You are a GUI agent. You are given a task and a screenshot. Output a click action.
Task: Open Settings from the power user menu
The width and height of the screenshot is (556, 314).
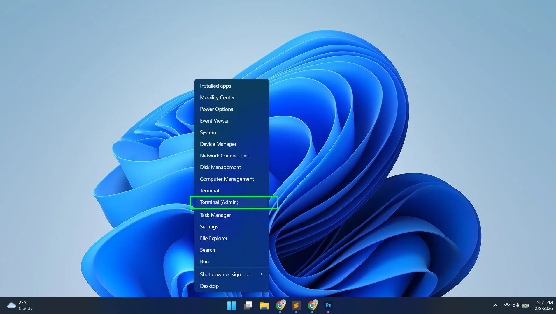[209, 226]
